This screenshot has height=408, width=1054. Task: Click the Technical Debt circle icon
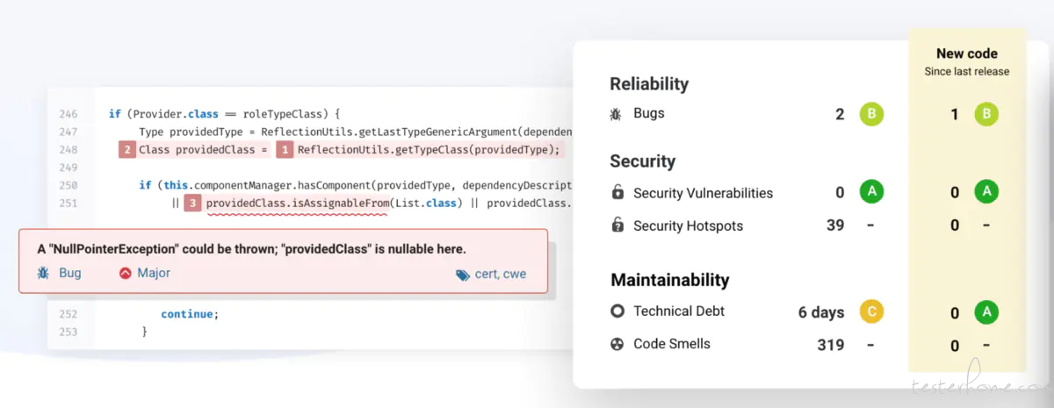coord(617,311)
